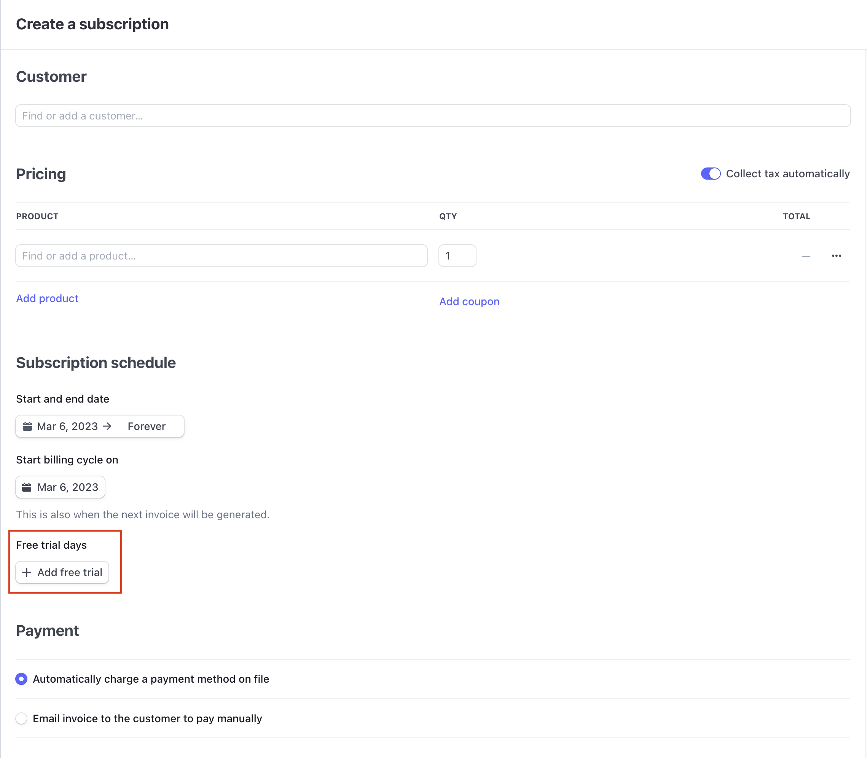Select Automatically charge a payment method on file
867x758 pixels.
click(22, 679)
